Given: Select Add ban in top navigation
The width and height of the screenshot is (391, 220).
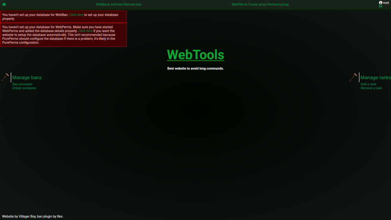Looking at the screenshot, I should click(116, 5).
